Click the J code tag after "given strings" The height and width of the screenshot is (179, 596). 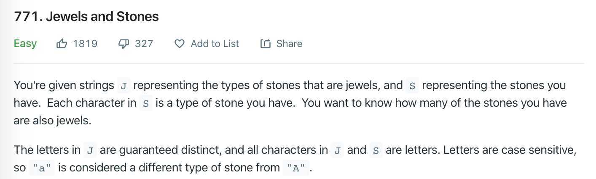click(123, 86)
